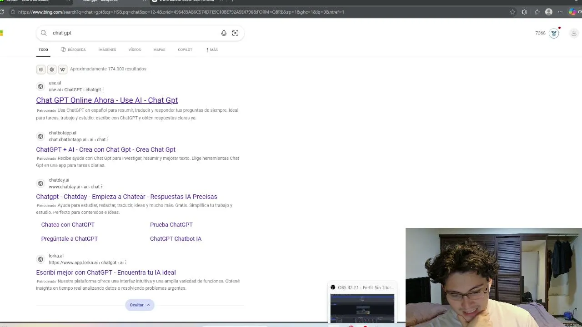Open 'ChatGPT + AI - Crea con Chat Gpt' link
Screen dimensions: 582x327
click(x=105, y=149)
